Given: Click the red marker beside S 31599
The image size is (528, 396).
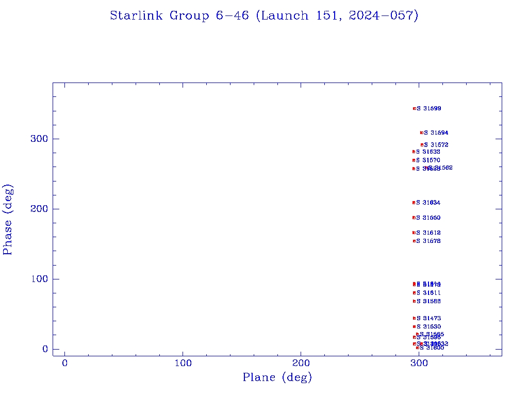Looking at the screenshot, I should point(415,108).
